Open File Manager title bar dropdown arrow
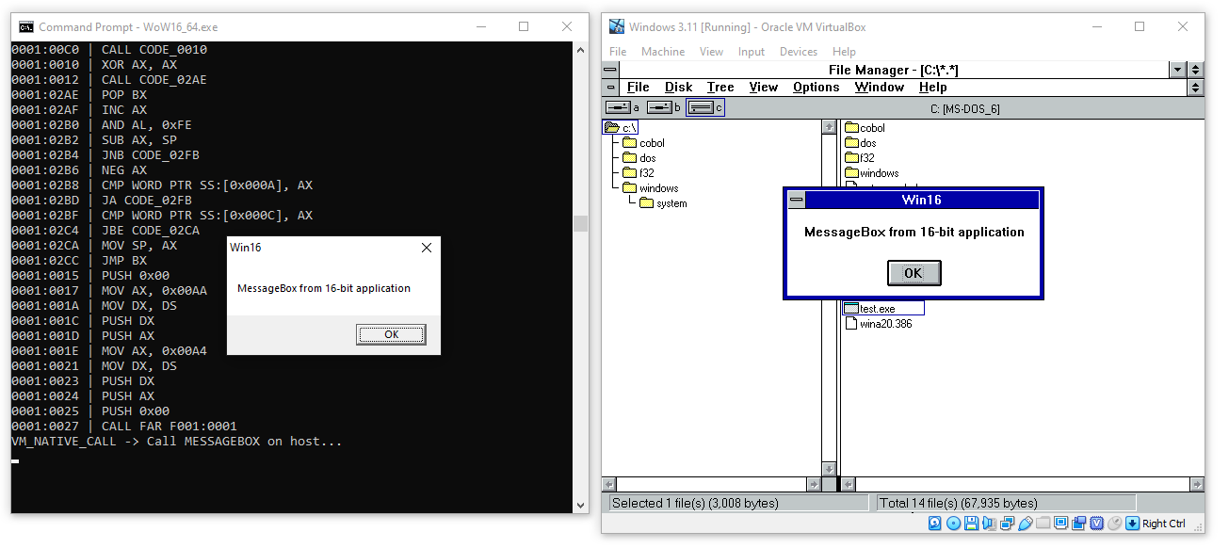The image size is (1229, 548). click(x=1178, y=70)
